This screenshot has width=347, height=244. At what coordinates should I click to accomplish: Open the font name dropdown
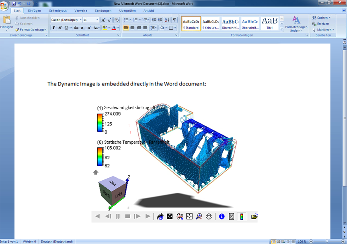coord(80,20)
